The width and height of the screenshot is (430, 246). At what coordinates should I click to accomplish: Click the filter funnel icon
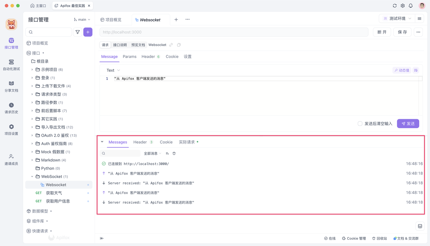click(78, 32)
